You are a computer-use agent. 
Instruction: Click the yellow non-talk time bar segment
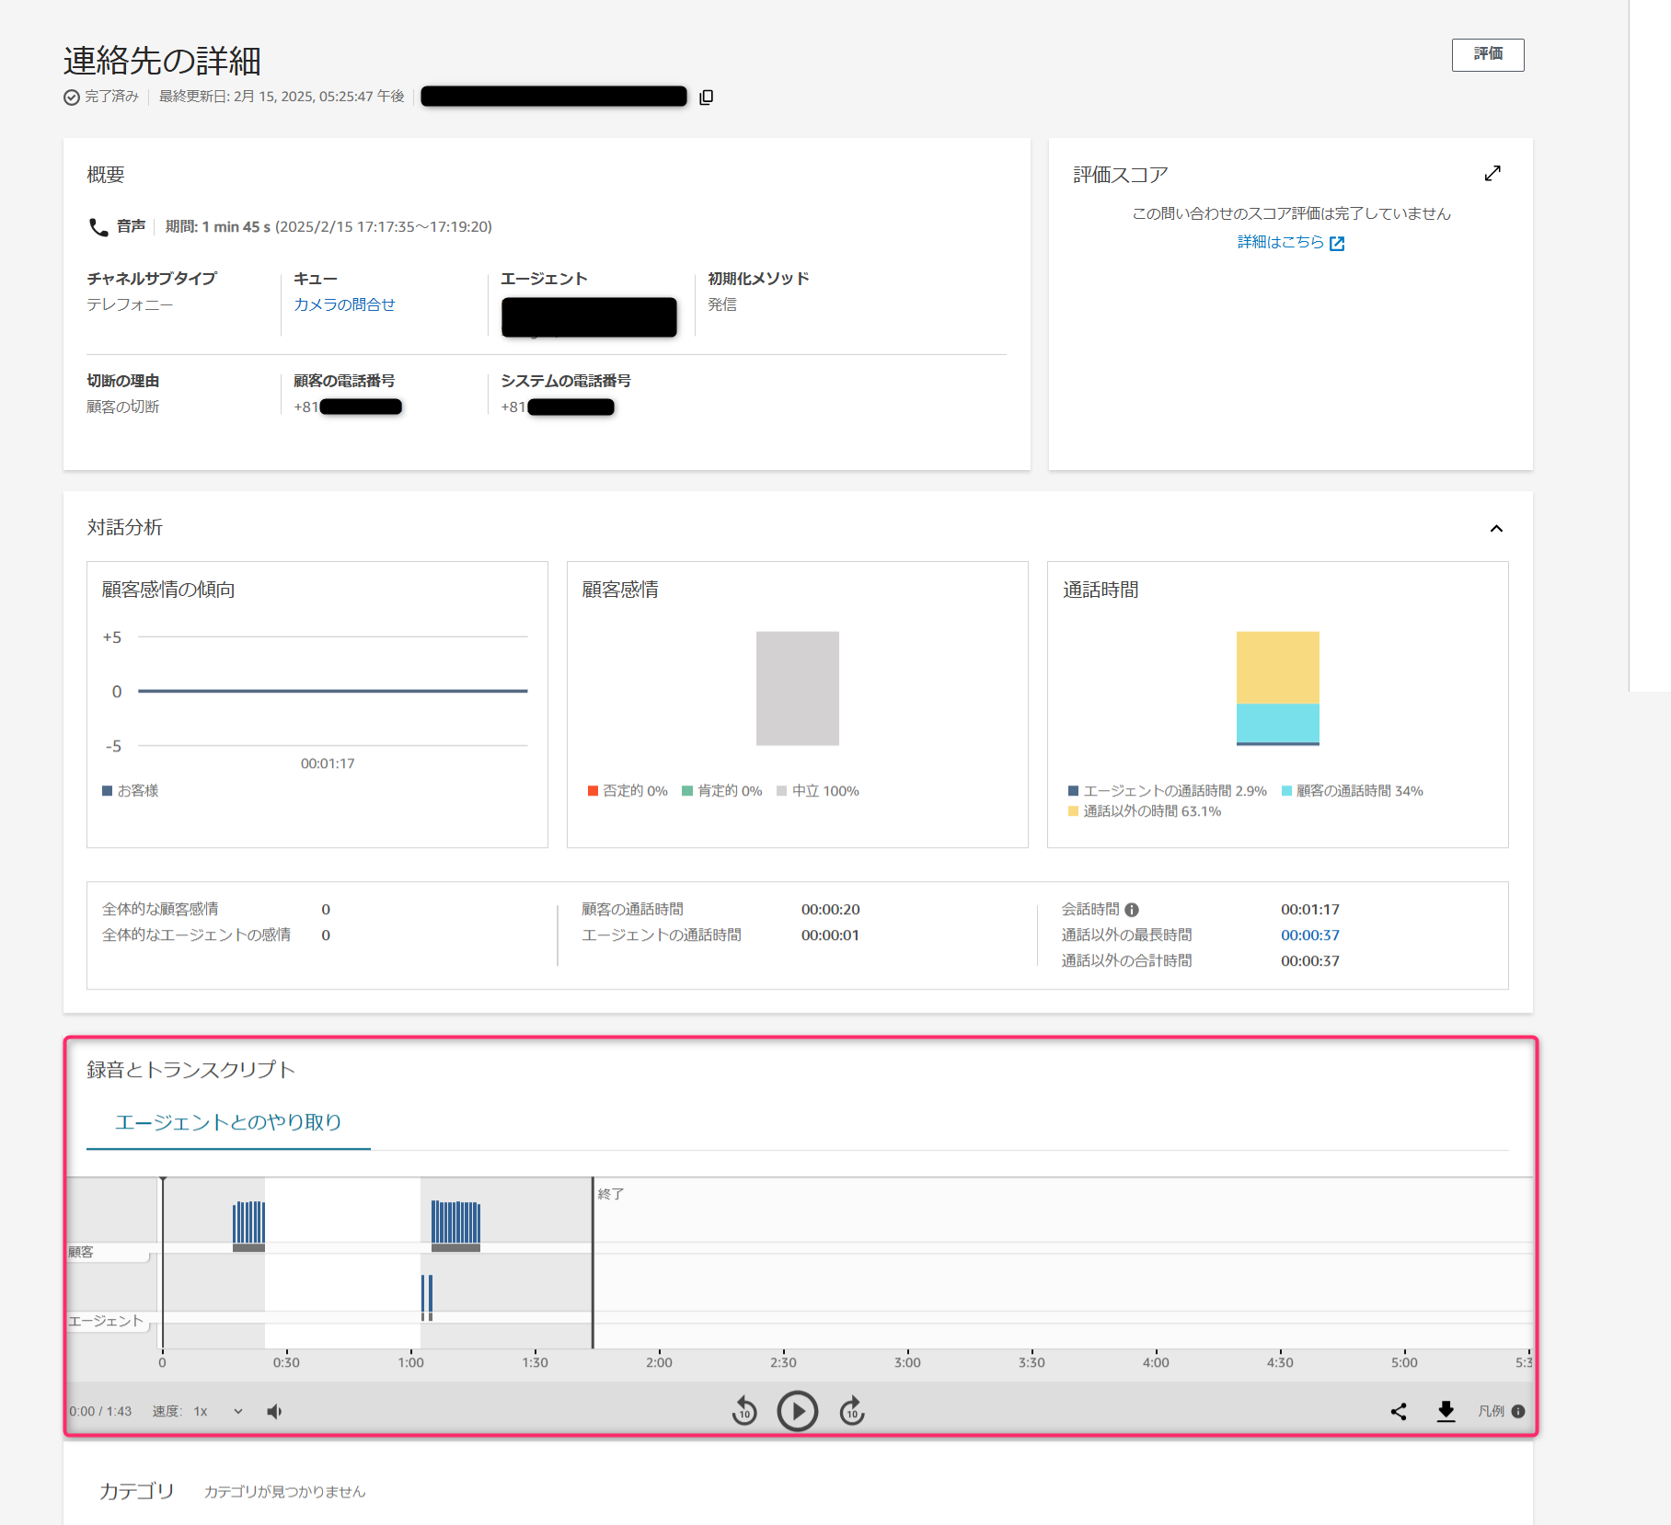coord(1277,667)
